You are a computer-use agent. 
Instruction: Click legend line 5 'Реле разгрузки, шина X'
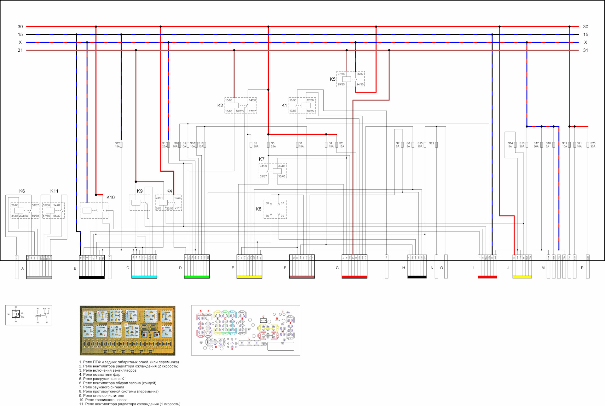[101, 379]
